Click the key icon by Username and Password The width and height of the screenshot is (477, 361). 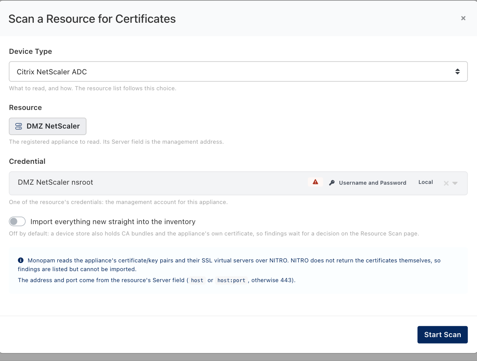point(332,183)
